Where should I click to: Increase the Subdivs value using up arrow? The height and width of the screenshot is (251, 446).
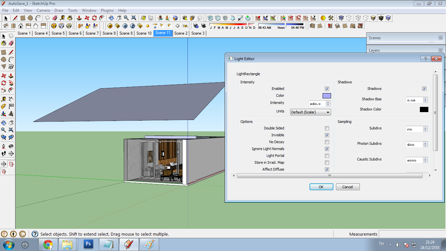click(425, 128)
